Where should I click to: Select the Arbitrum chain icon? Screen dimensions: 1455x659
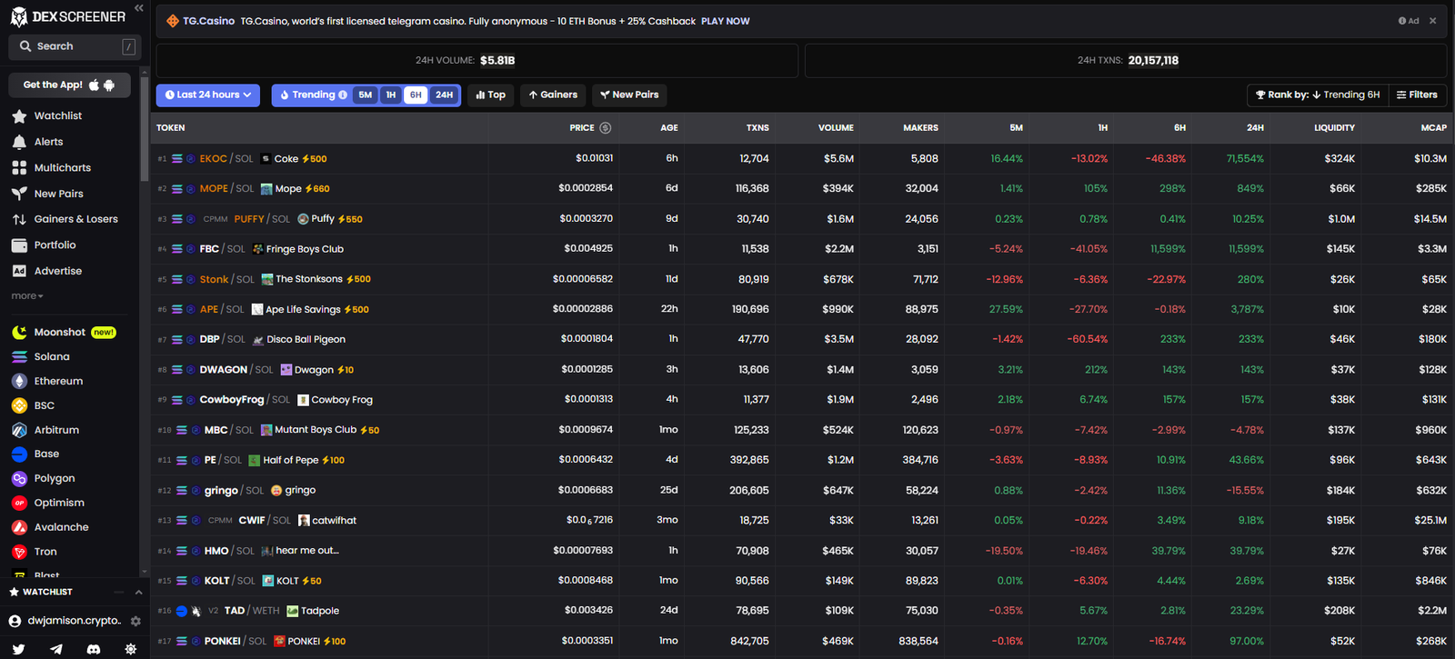[x=19, y=430]
